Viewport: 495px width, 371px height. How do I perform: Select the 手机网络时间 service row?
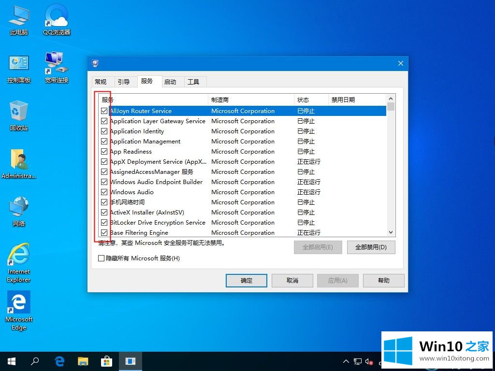[x=243, y=202]
